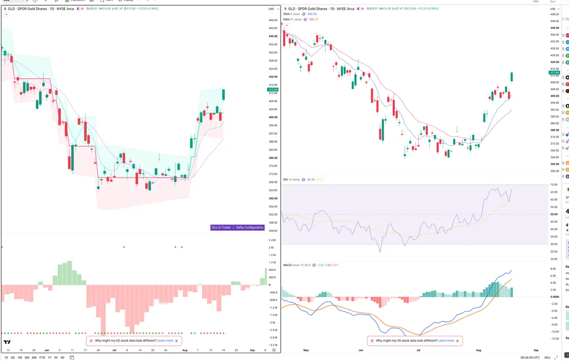Click GLD symbol title on right chart
The image size is (569, 361).
[x=321, y=9]
